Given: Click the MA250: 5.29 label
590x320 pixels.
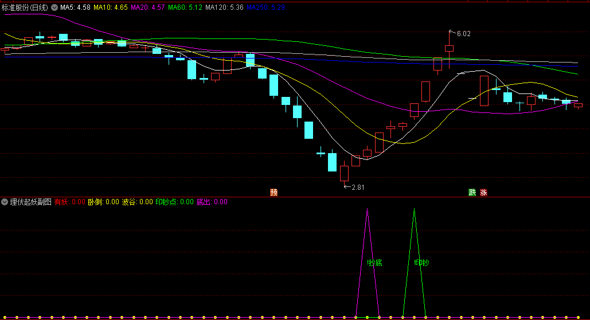Looking at the screenshot, I should click(265, 7).
